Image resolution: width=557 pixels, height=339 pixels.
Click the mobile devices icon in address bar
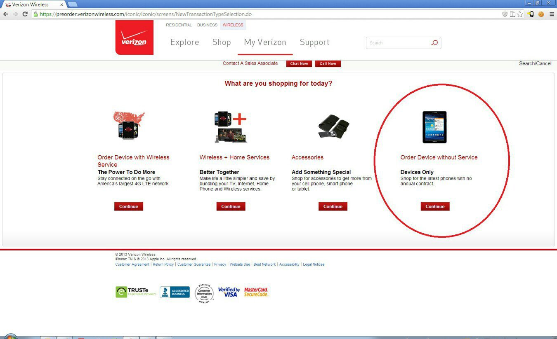[x=512, y=14]
